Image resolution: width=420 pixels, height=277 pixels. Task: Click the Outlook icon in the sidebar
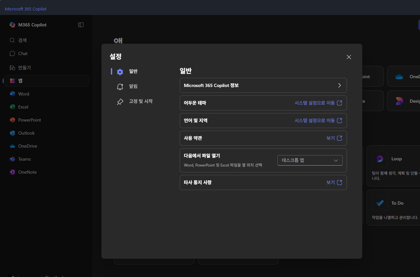12,133
